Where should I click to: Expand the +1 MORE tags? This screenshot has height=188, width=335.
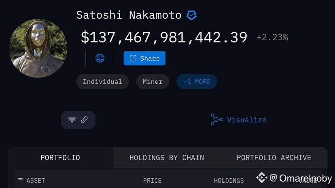pos(197,82)
